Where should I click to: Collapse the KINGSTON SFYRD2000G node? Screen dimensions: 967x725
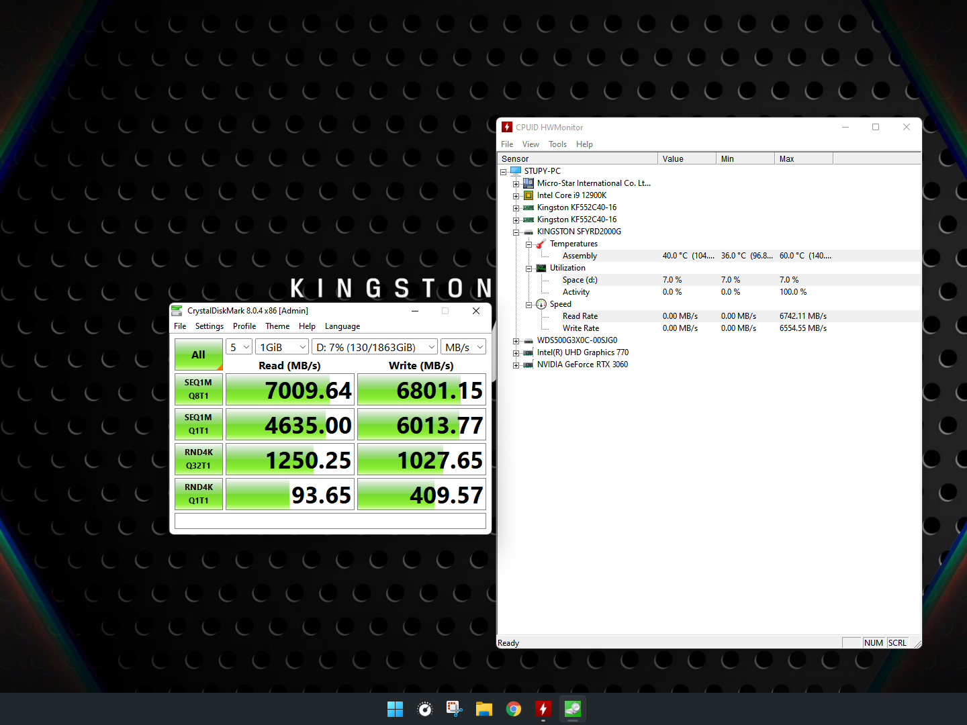(516, 232)
